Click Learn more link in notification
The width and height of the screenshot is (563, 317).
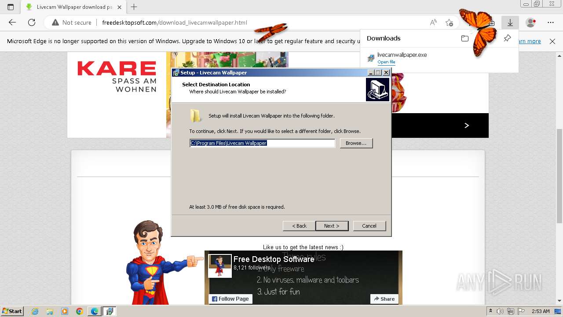coord(530,41)
